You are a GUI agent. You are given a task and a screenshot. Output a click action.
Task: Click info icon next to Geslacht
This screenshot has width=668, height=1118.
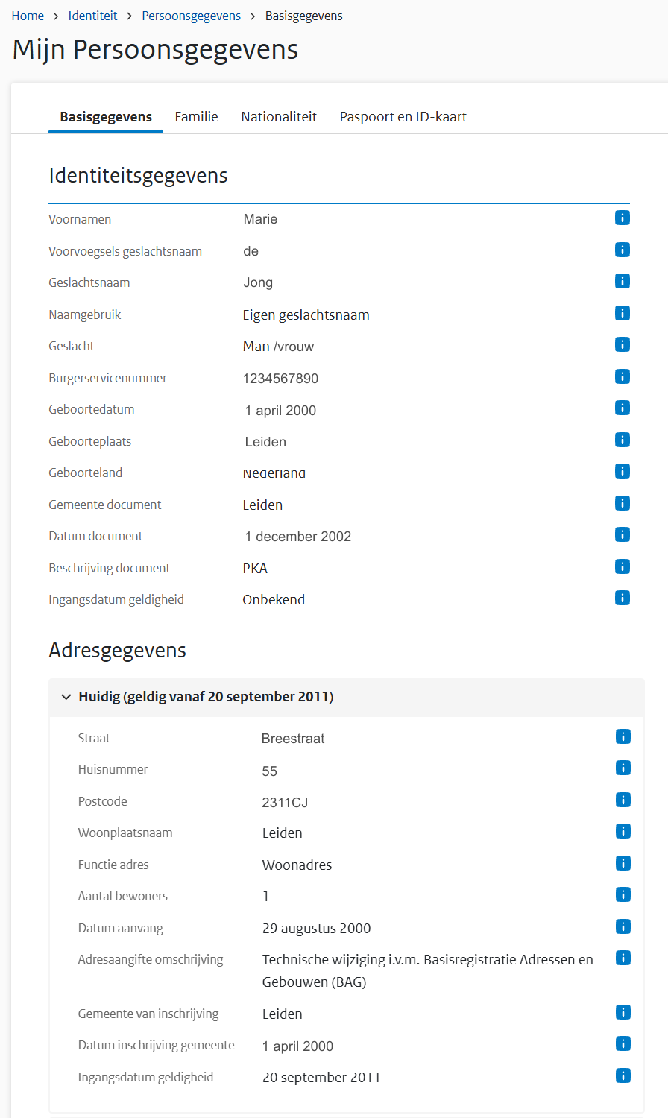(623, 344)
